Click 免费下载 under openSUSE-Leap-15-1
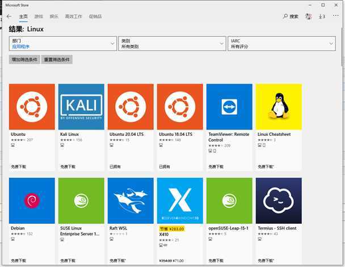Image resolution: width=345 pixels, height=267 pixels. (216, 261)
